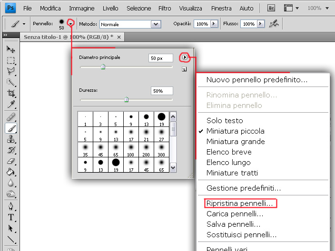
Task: Select the checked Miniatura piccola view option
Action: (236, 131)
